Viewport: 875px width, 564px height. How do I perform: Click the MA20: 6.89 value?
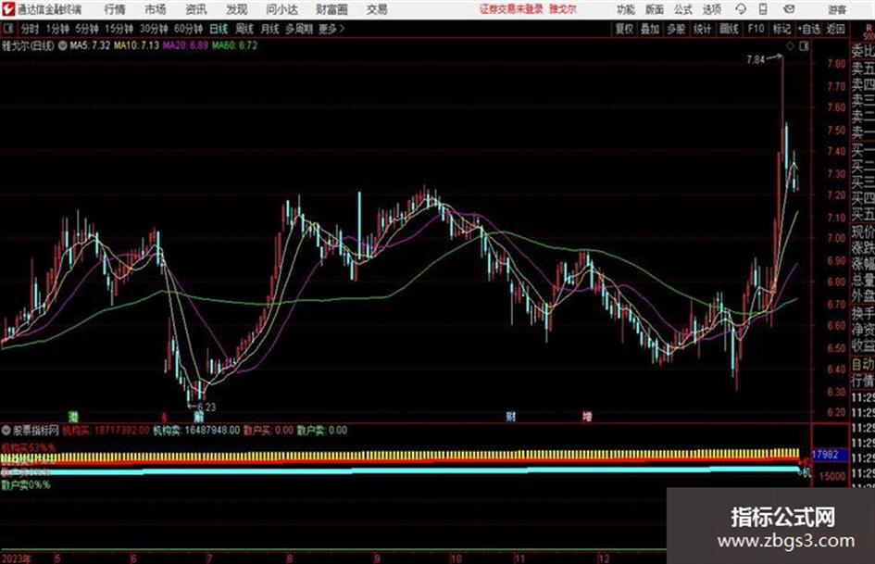[x=186, y=45]
